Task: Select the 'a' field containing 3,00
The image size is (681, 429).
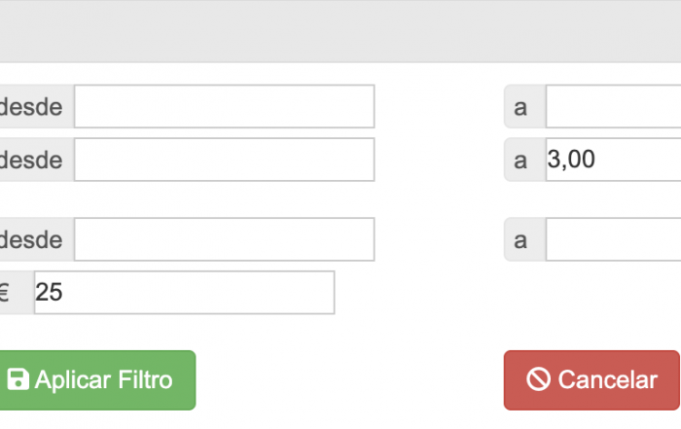Action: click(613, 160)
